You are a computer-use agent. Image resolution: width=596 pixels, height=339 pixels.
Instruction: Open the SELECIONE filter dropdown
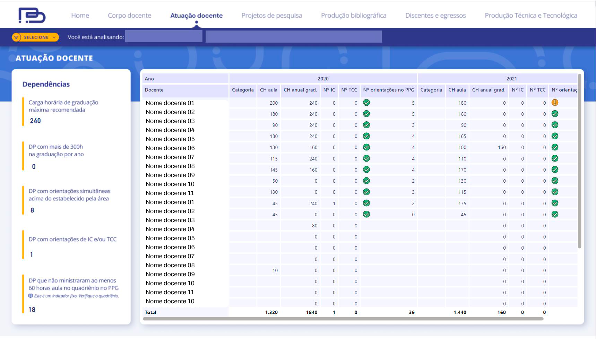(35, 37)
